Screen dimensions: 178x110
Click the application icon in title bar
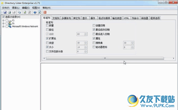2,3
